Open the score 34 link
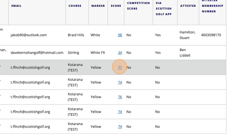The image size is (239, 134). click(x=120, y=53)
